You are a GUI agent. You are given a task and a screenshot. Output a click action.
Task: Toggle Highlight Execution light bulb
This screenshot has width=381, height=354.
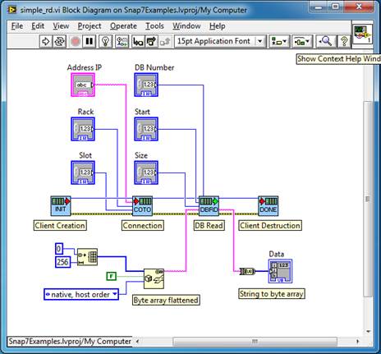point(105,41)
